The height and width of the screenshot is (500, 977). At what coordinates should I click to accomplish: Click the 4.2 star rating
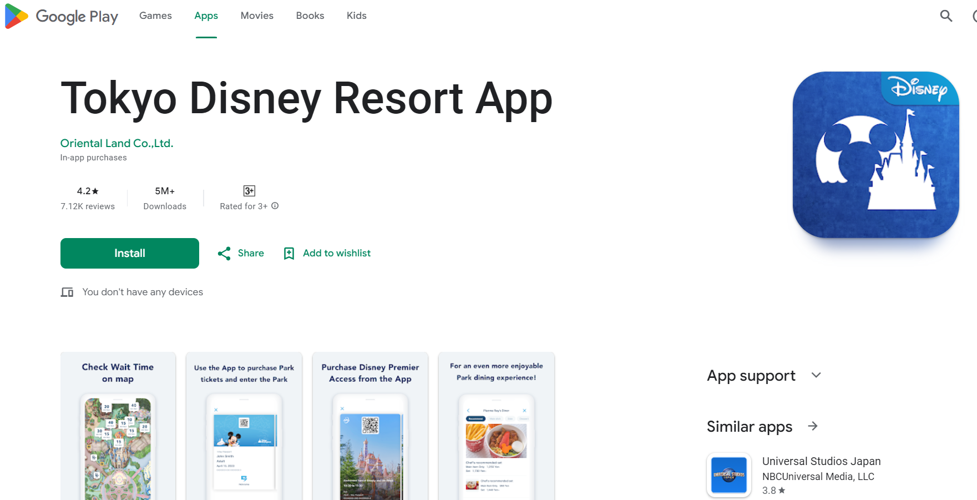(88, 191)
